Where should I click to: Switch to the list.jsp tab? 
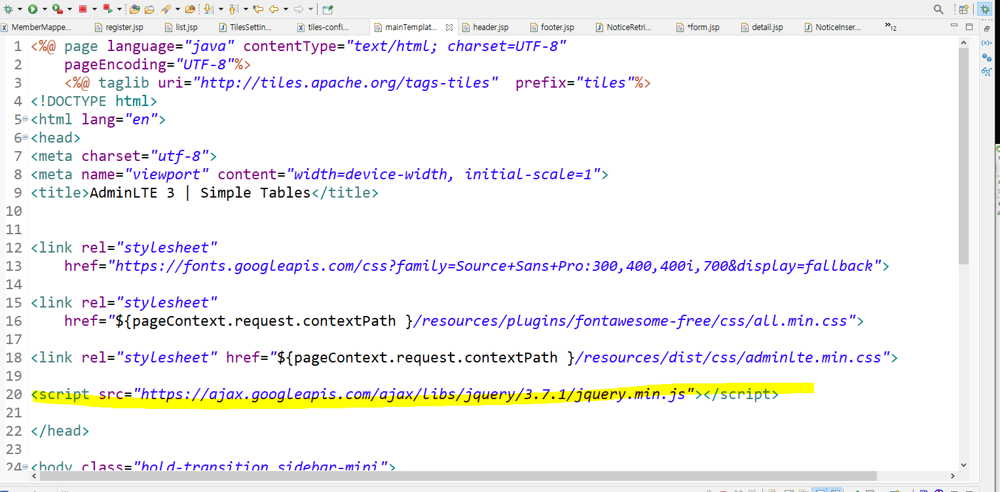181,27
